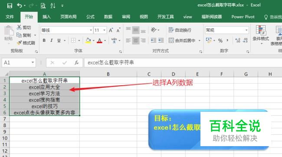Switch to the 审阅 ribbon tab
Viewport: 282px width, 157px height.
(x=126, y=17)
